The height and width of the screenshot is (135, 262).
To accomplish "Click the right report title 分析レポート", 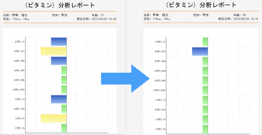I will pos(218,5).
